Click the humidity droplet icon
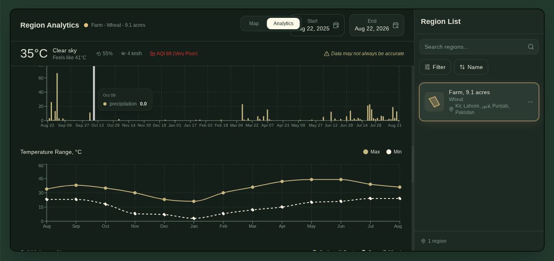Image resolution: width=554 pixels, height=261 pixels. (98, 54)
